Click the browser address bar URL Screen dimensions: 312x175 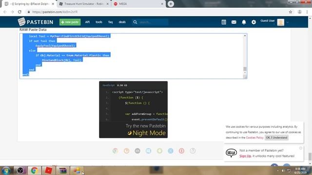[x=55, y=12]
